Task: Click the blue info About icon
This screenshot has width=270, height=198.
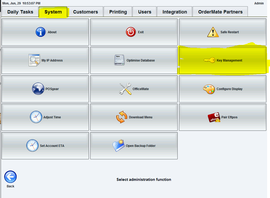Action: point(41,32)
